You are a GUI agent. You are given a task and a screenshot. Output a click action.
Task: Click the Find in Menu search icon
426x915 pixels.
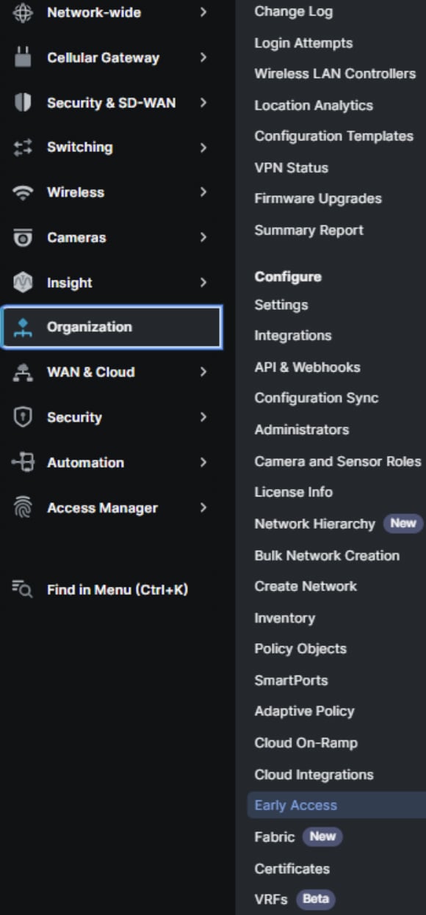[24, 590]
